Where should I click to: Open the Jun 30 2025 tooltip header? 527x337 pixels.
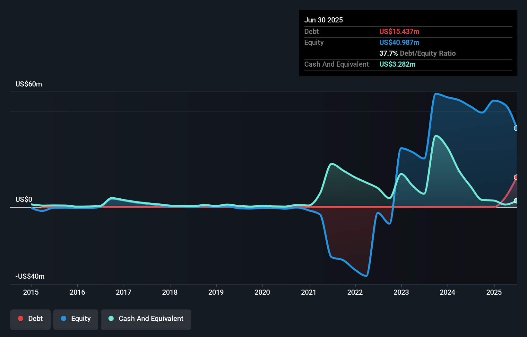[x=324, y=20]
